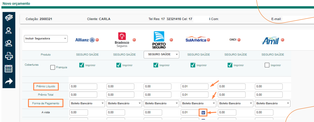Click the SEGURO SAÚDE text under Allianz

point(87,55)
